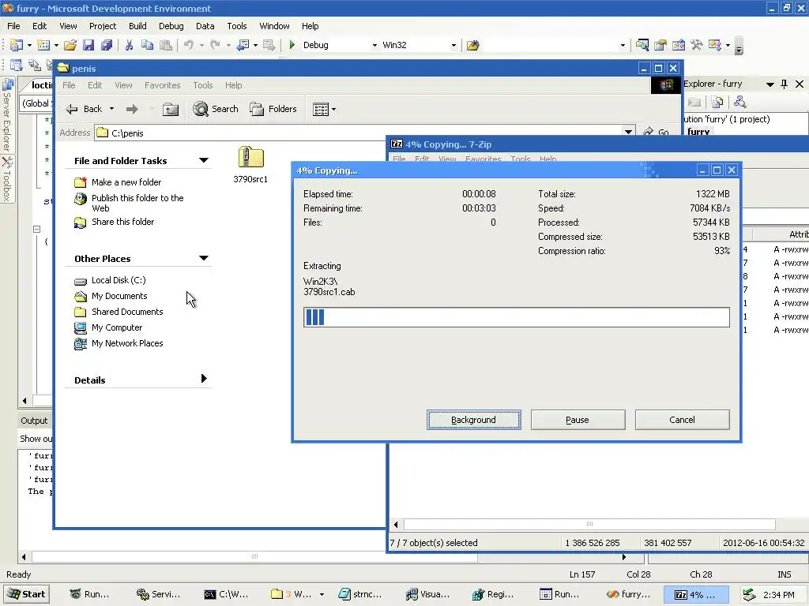Click Save All toolbar icon
This screenshot has height=606, width=809.
[107, 45]
